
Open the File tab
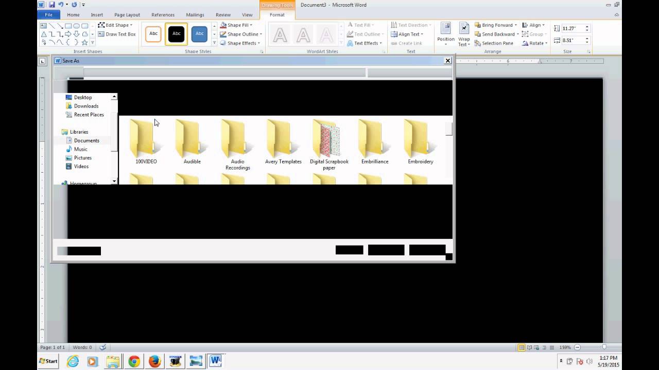click(x=48, y=15)
